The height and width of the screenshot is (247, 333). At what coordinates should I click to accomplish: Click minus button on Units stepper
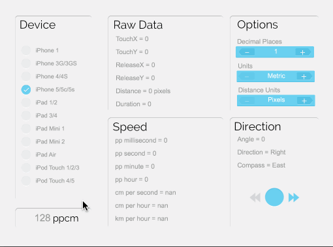pyautogui.click(x=247, y=76)
